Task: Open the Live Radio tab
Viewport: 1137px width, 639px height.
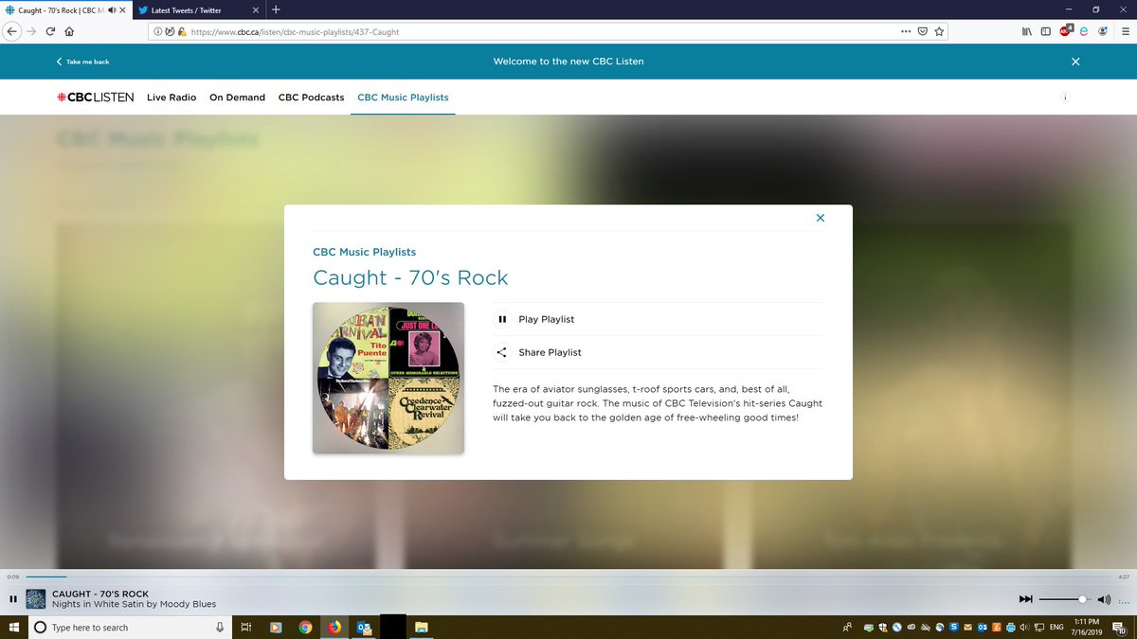Action: coord(171,98)
